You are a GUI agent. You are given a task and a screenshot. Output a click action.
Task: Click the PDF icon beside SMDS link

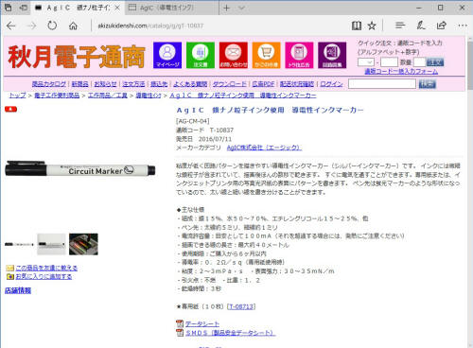(x=180, y=333)
